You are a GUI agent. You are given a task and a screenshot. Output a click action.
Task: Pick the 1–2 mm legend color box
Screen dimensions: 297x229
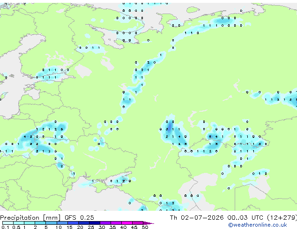30,223
